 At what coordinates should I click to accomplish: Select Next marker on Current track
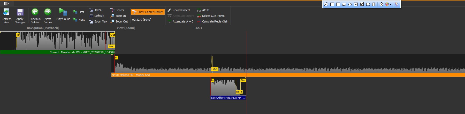tap(111, 46)
